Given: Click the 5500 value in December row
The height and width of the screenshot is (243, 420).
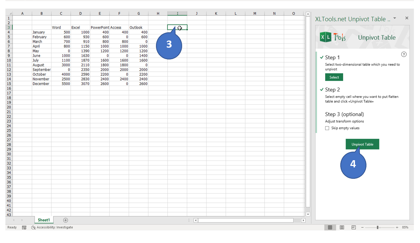Looking at the screenshot, I should click(61, 84).
